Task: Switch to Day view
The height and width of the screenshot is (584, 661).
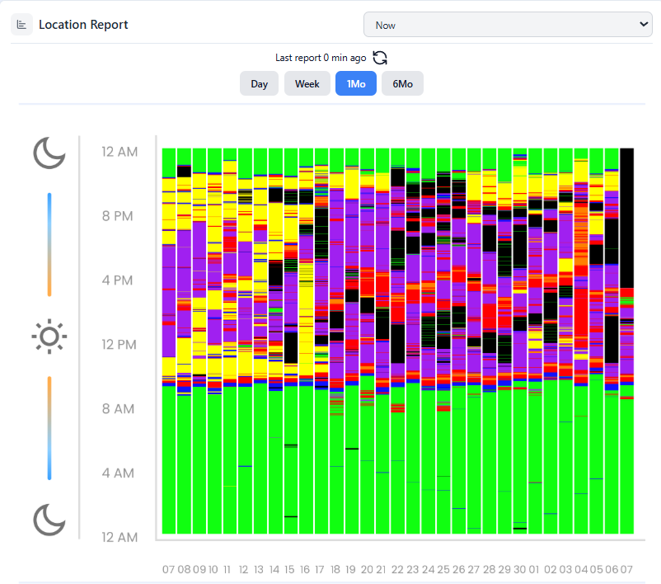Action: pos(260,84)
